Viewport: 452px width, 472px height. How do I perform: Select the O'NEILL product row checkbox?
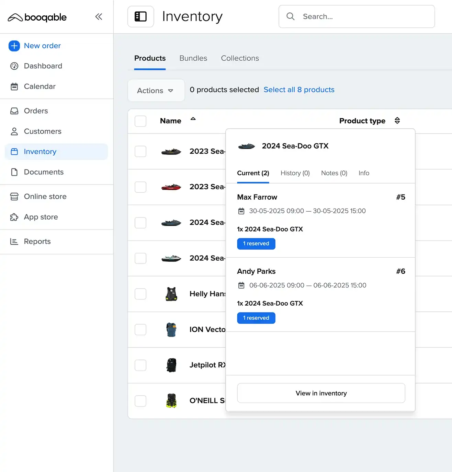[140, 401]
